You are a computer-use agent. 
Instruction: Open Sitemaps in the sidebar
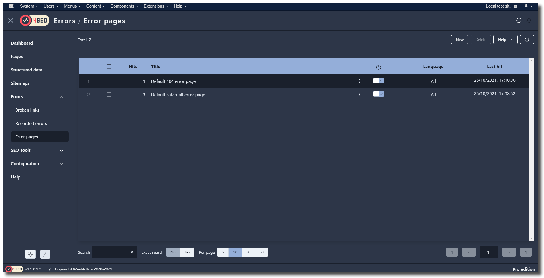pos(20,83)
